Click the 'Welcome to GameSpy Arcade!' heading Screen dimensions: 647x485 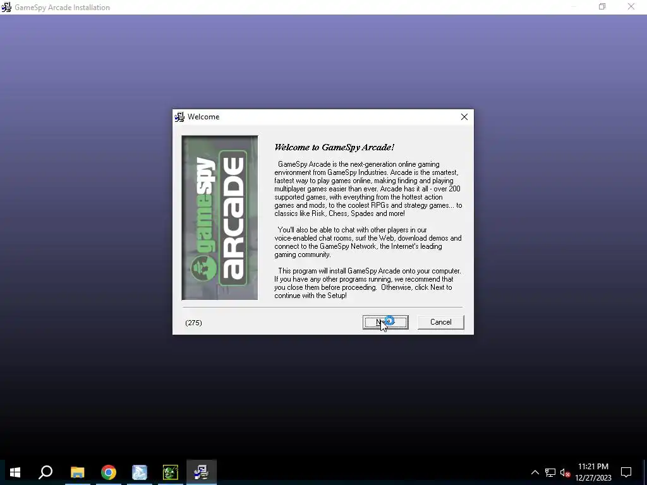click(x=334, y=147)
